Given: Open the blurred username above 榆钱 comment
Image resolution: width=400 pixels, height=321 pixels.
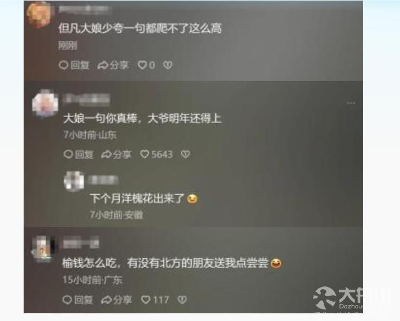Looking at the screenshot, I should point(81,242).
